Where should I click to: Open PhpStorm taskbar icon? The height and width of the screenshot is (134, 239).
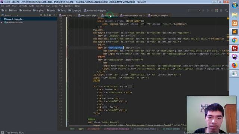pos(235,57)
